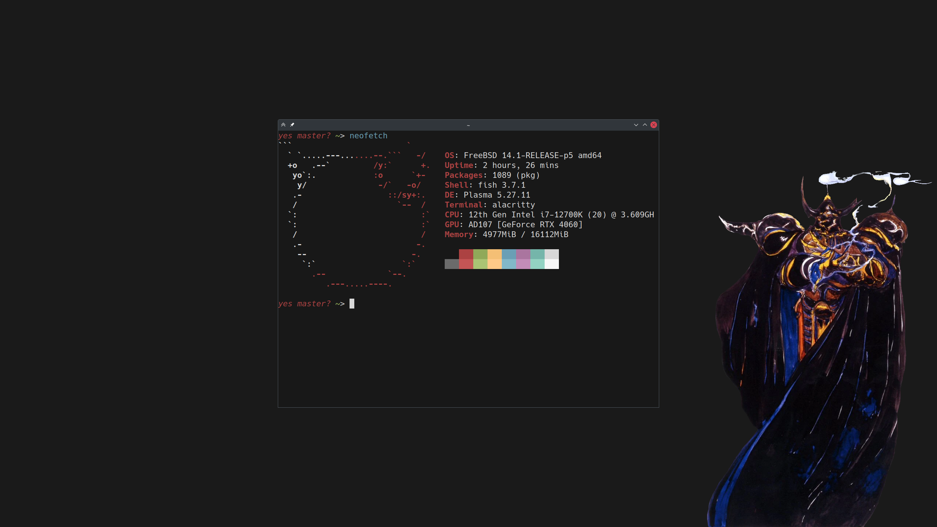This screenshot has height=527, width=937.
Task: Click the terminal cursor block at prompt
Action: [x=352, y=304]
